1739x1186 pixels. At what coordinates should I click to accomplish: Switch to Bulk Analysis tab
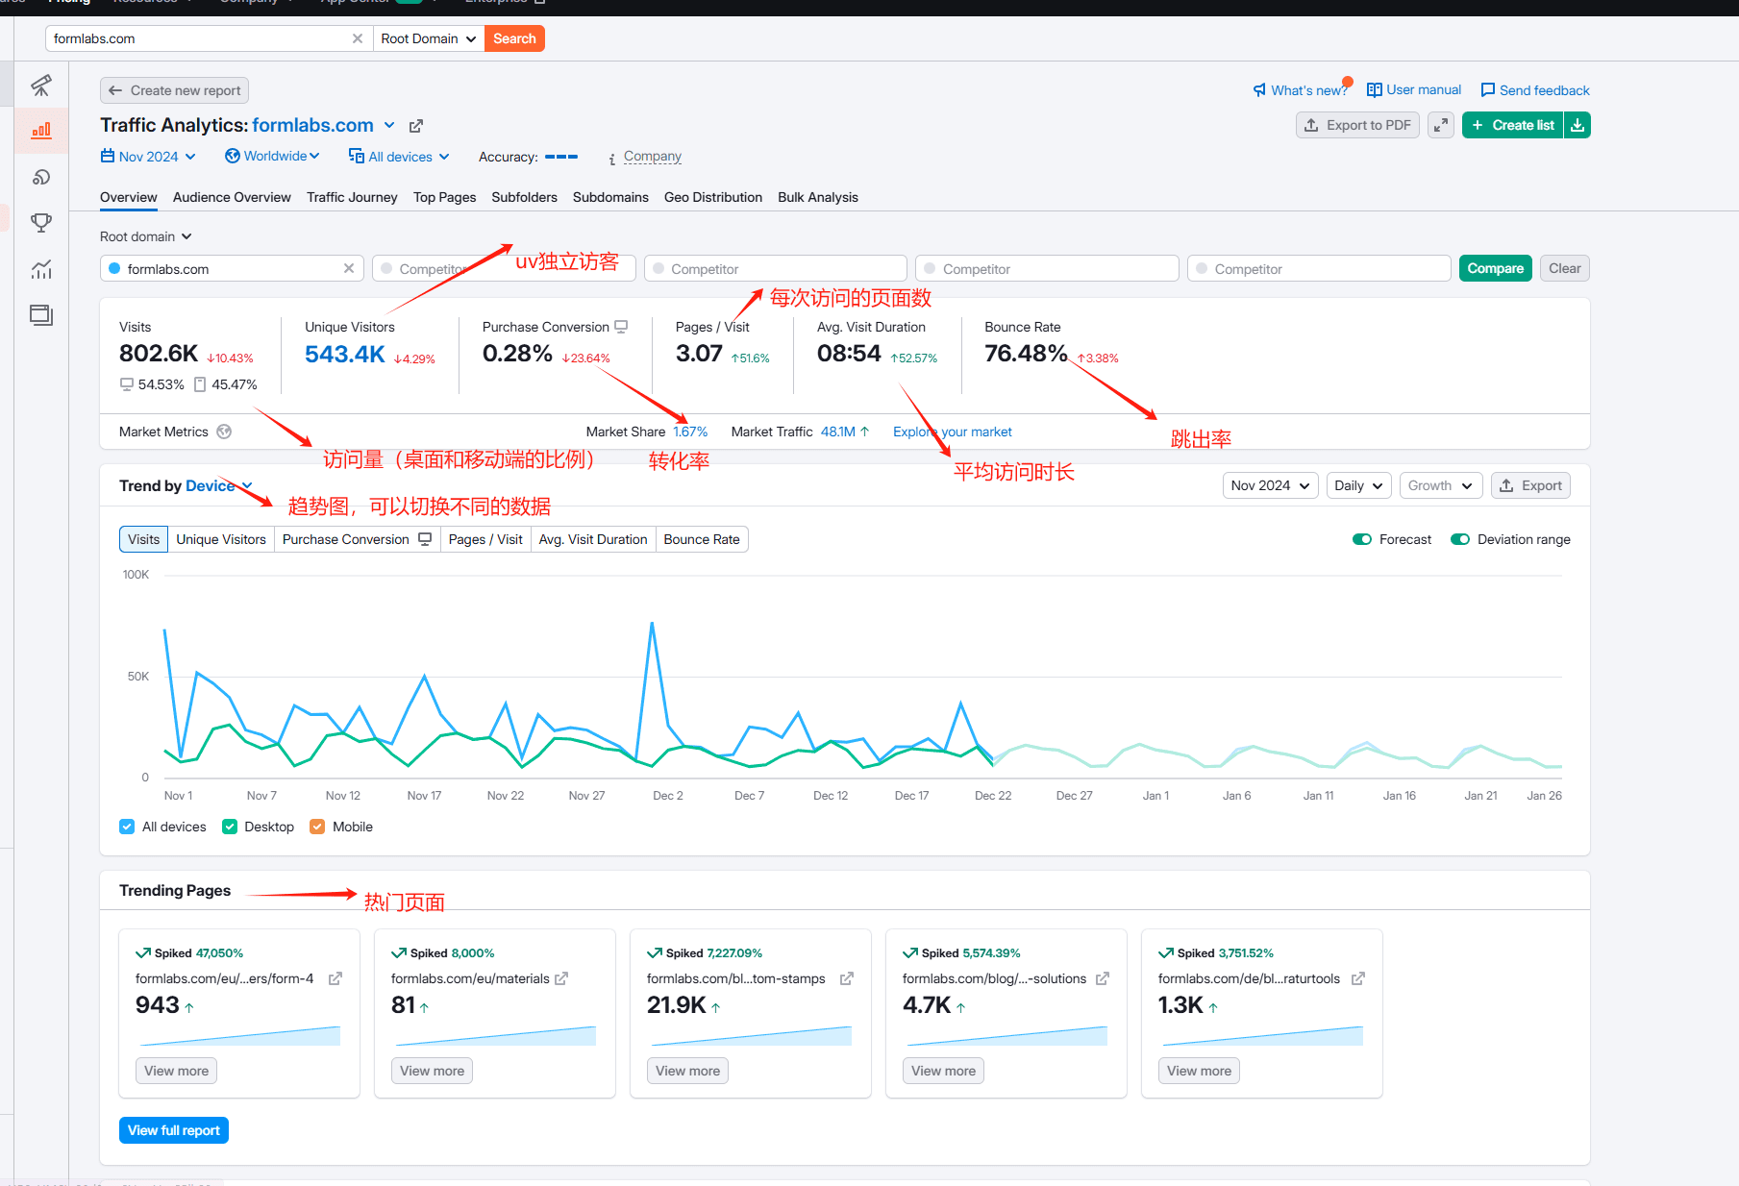(x=818, y=197)
